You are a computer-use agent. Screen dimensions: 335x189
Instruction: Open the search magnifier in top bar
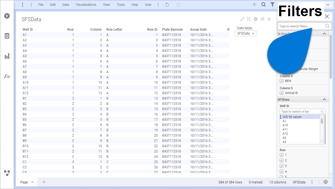pyautogui.click(x=263, y=4)
